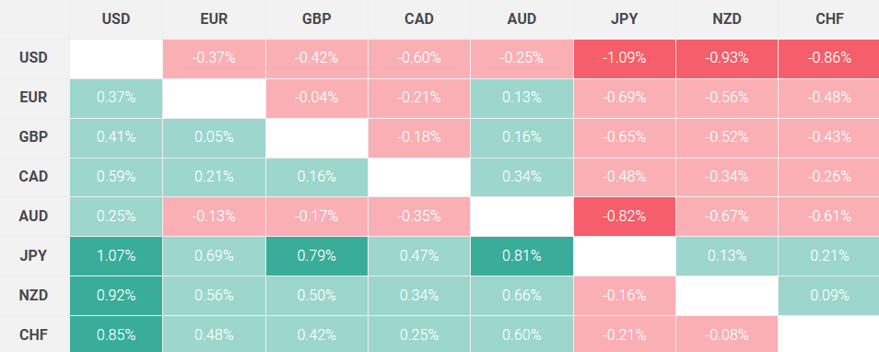Viewport: 879px width, 352px height.
Task: Select the 1.07% JPY/USD cell
Action: pyautogui.click(x=116, y=256)
